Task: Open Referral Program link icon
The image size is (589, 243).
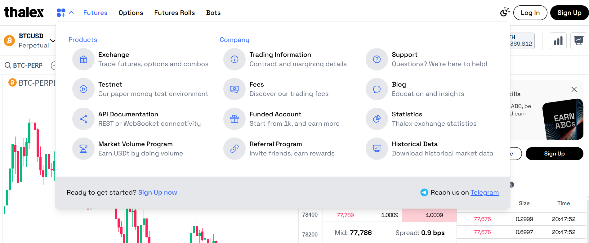Action: point(234,149)
